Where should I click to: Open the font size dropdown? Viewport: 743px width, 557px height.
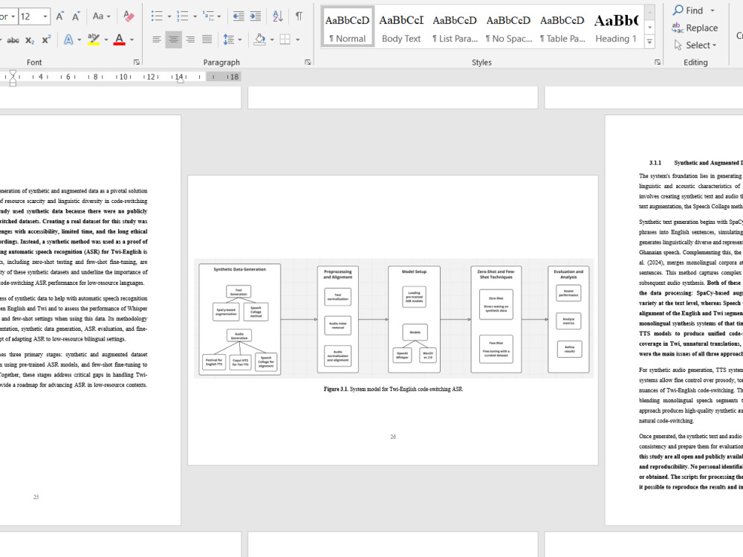pyautogui.click(x=45, y=16)
